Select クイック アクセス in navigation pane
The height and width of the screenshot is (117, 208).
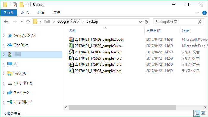(25, 35)
